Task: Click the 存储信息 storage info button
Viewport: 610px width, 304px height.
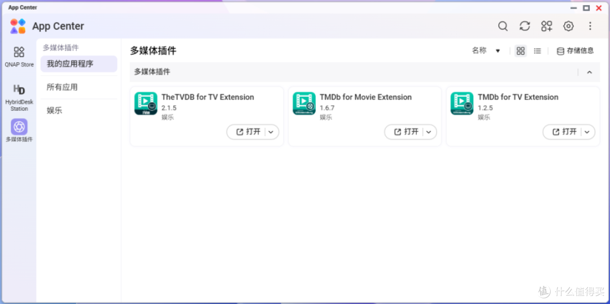Action: coord(576,51)
